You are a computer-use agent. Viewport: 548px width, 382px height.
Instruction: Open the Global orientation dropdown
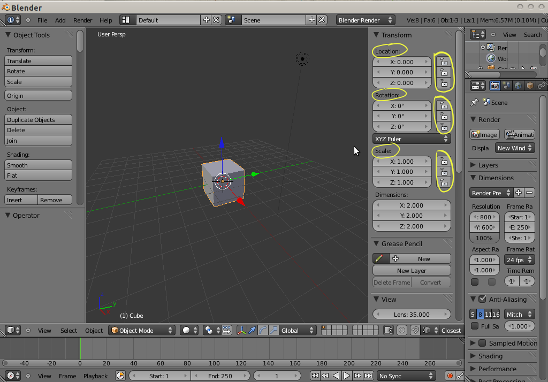coord(298,330)
